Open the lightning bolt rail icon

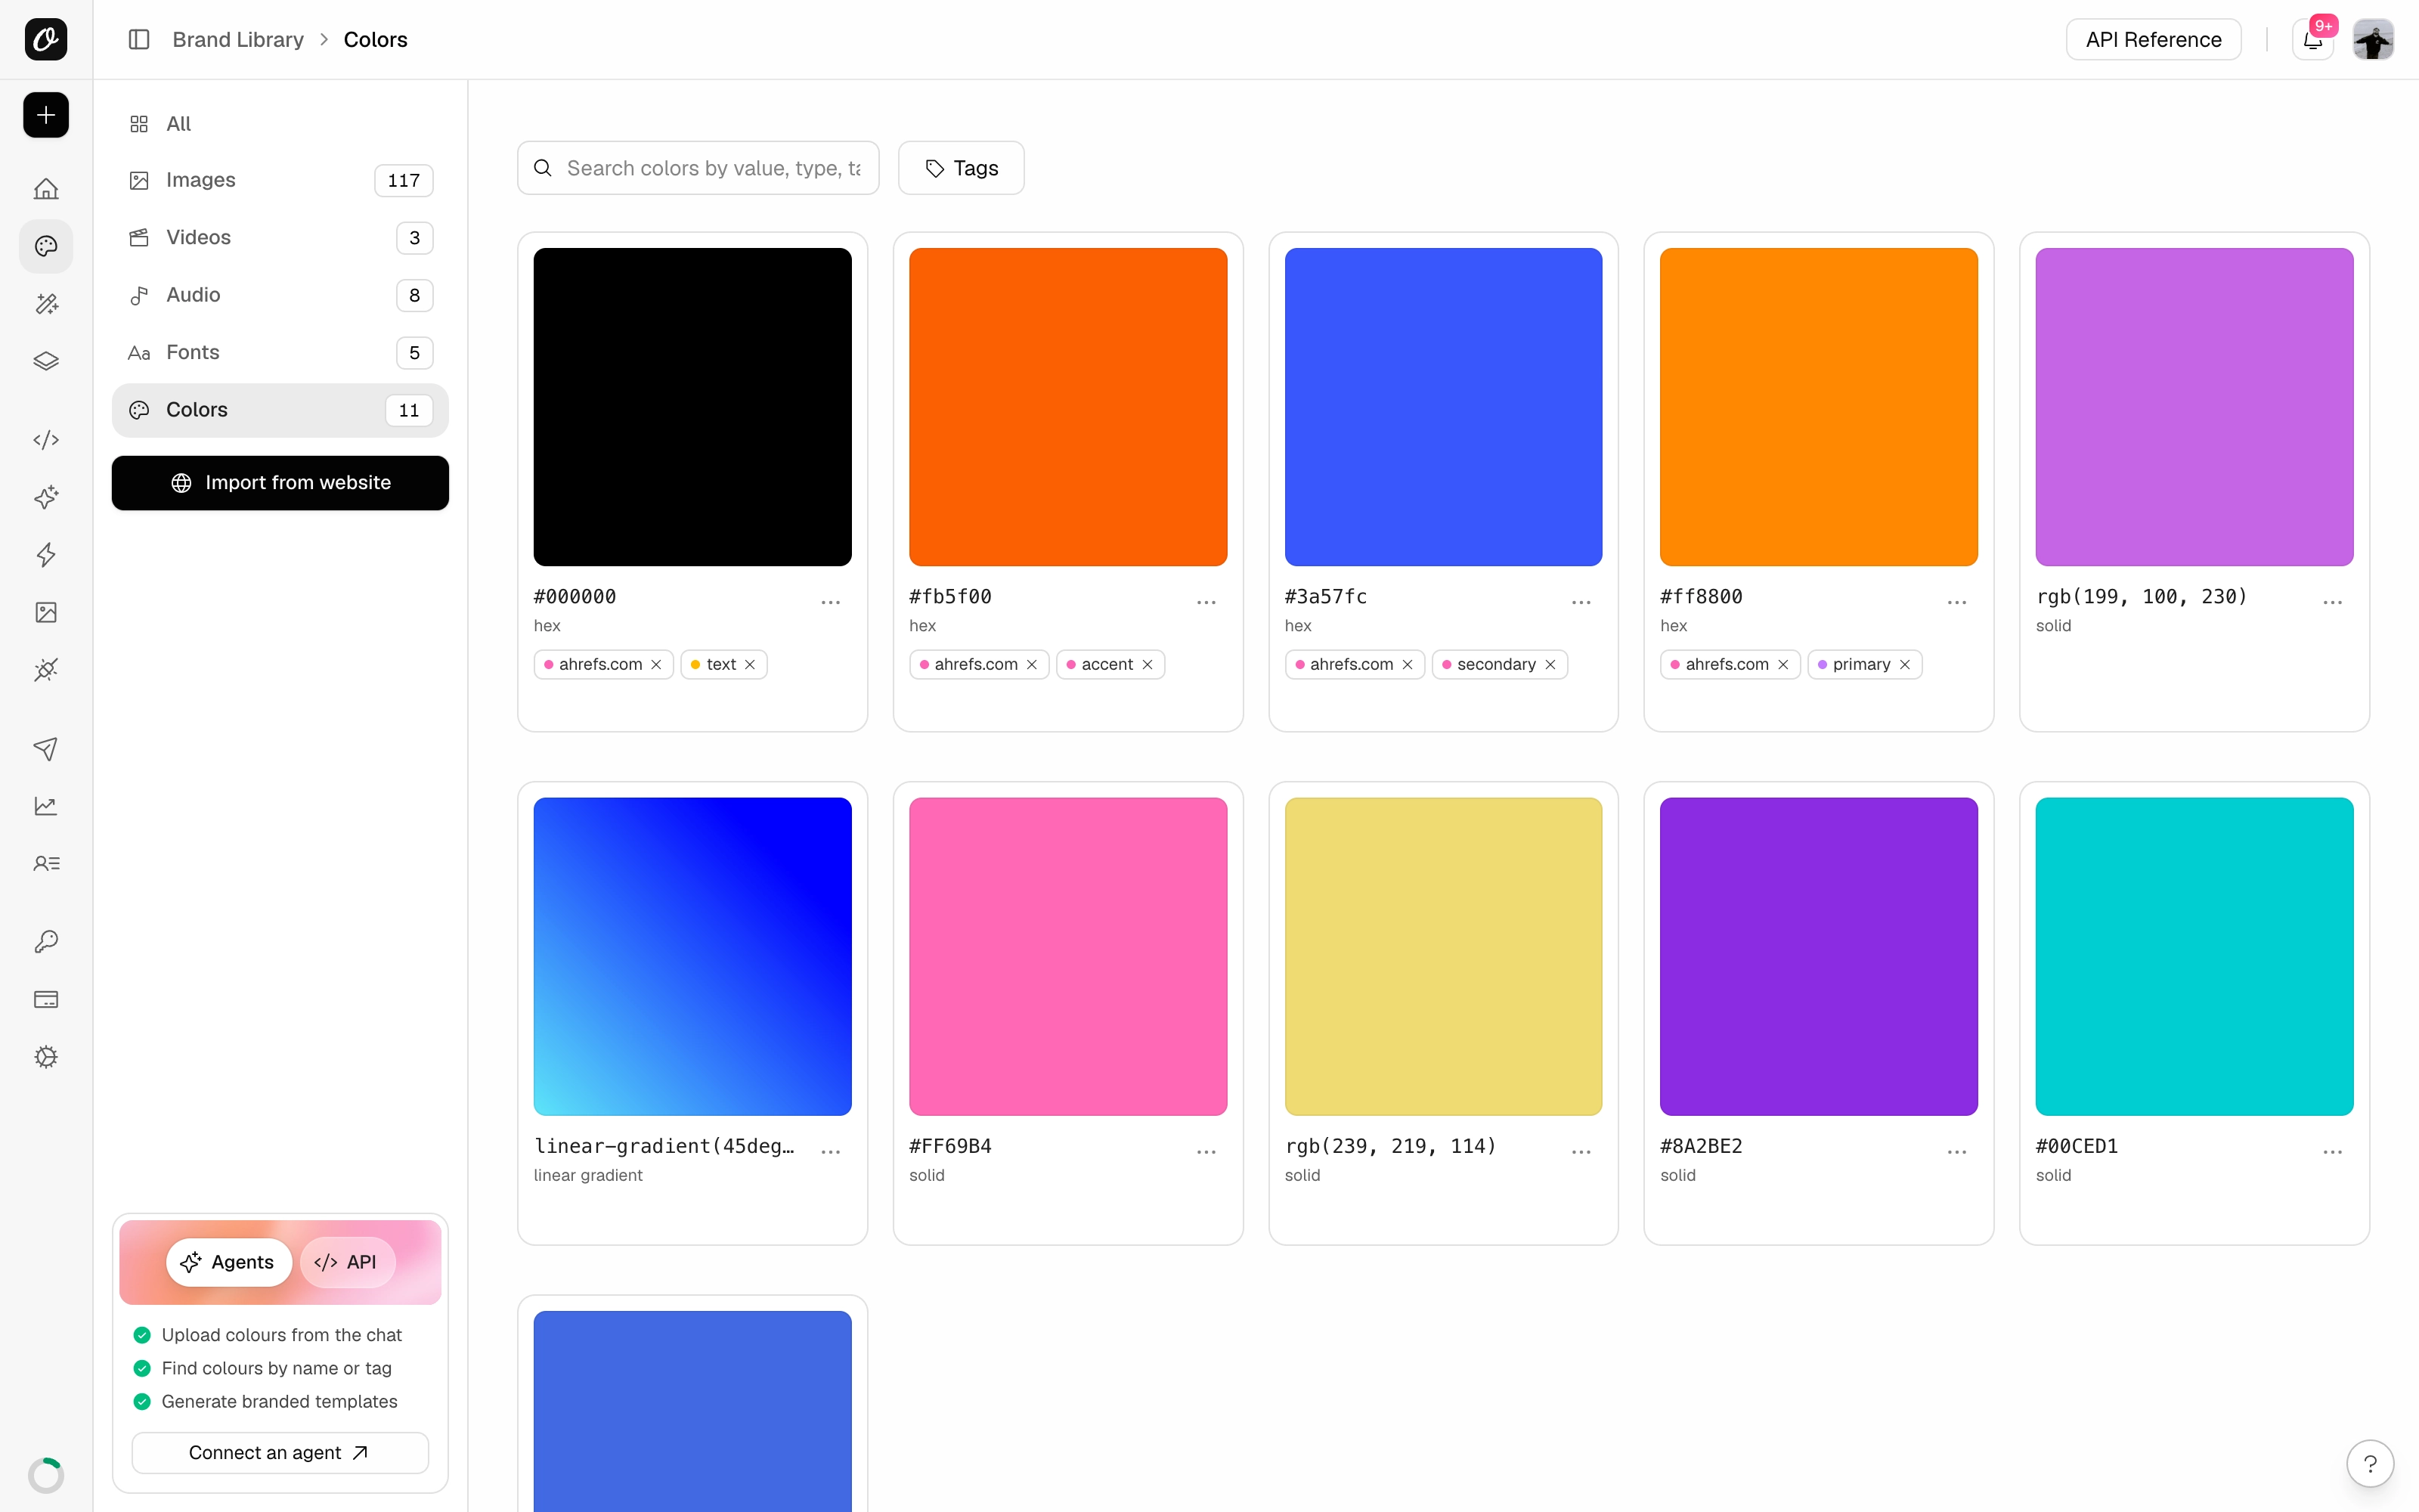pos(46,555)
